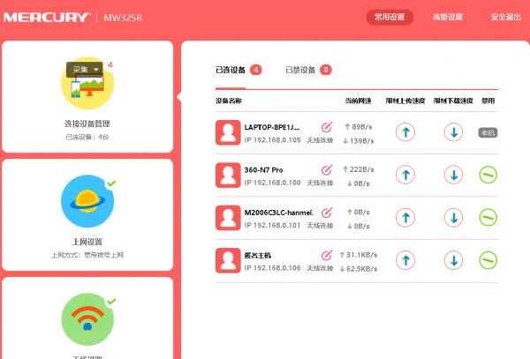
Task: Open 高级设置 in the top navigation
Action: (448, 18)
